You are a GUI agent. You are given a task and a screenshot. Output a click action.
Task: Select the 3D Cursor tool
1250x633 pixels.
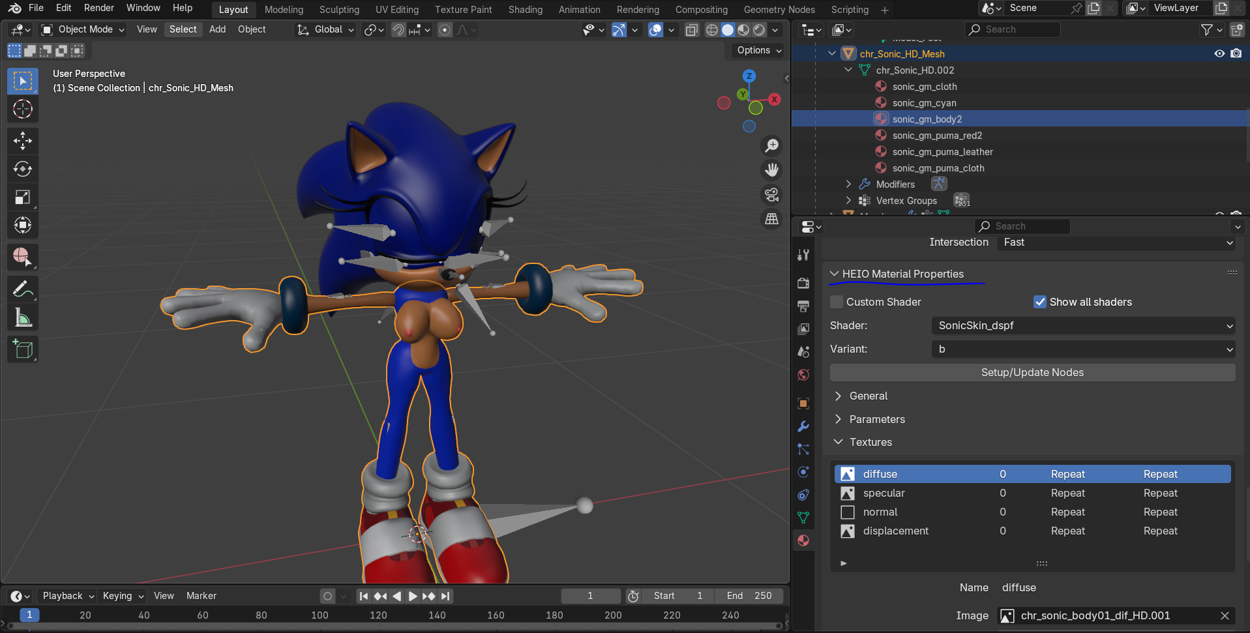point(23,109)
